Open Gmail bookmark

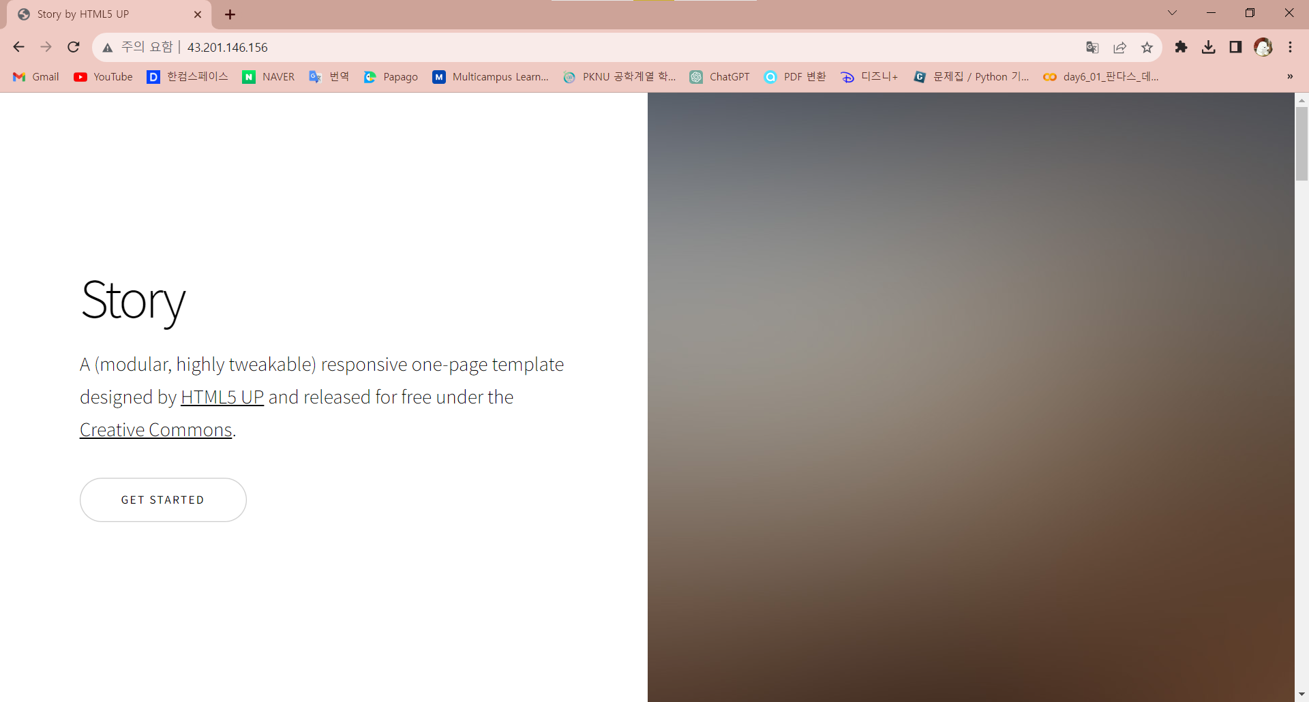click(x=36, y=76)
